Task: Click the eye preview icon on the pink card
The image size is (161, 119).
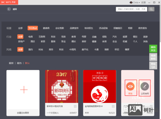Action: 130,86
